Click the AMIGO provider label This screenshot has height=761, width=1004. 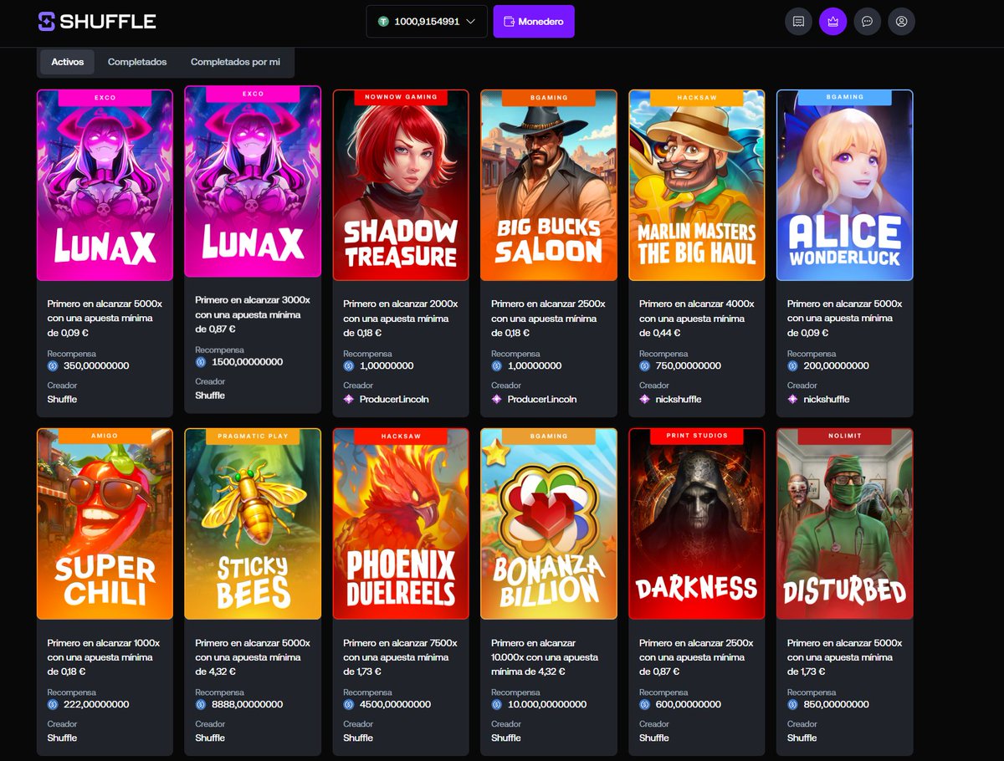(x=105, y=436)
